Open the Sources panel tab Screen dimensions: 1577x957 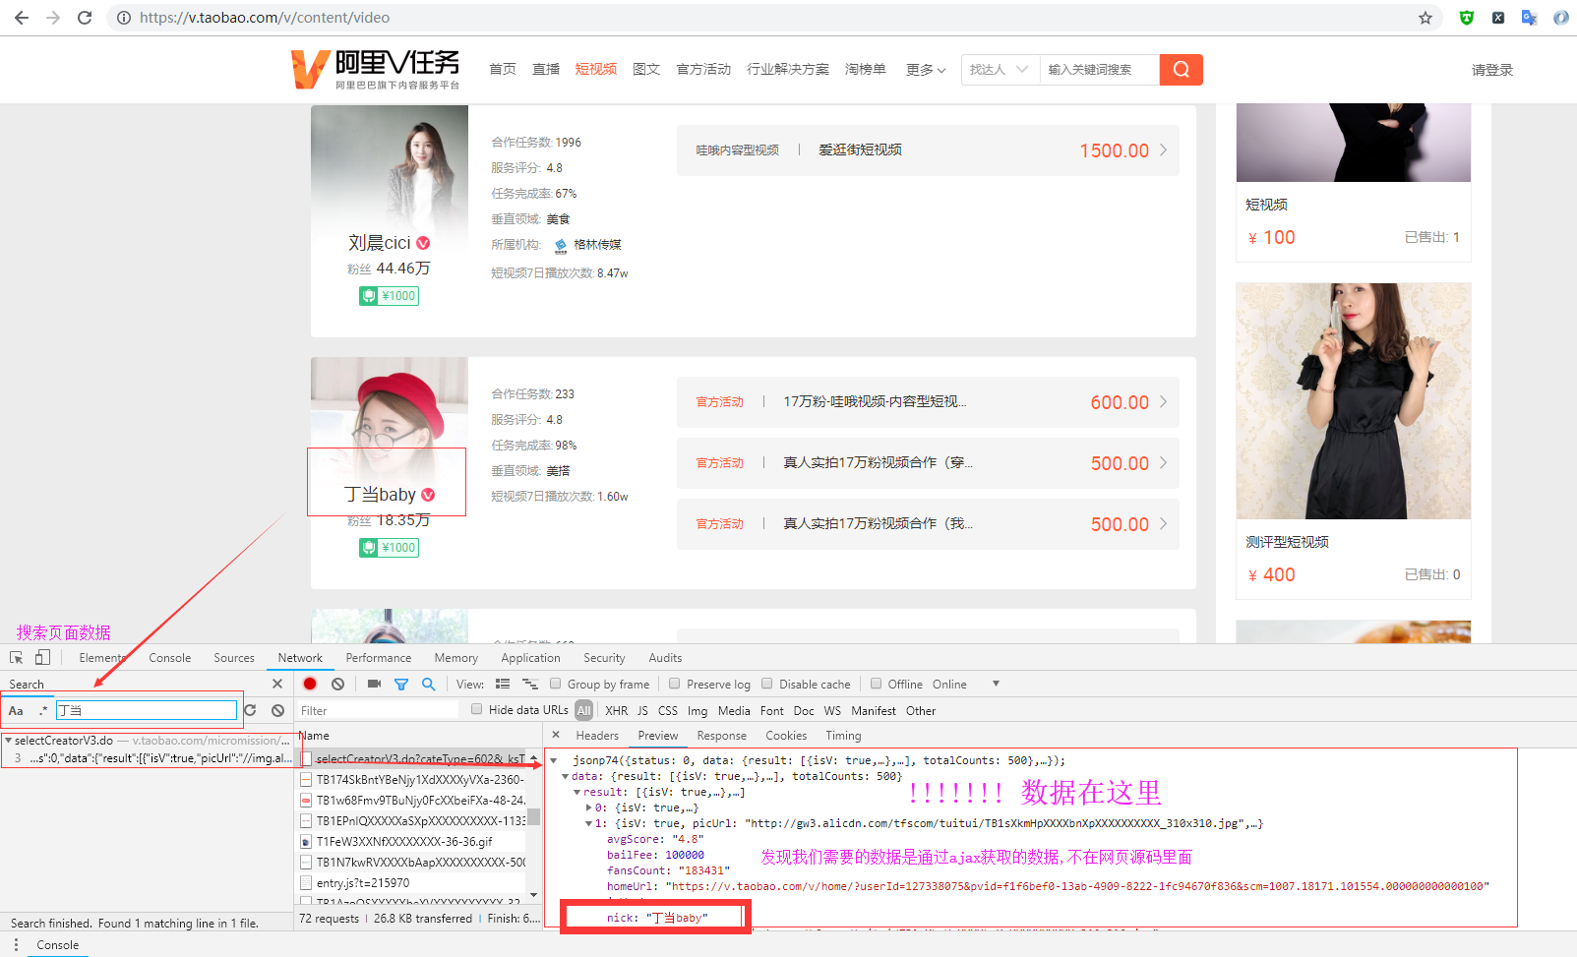click(234, 658)
